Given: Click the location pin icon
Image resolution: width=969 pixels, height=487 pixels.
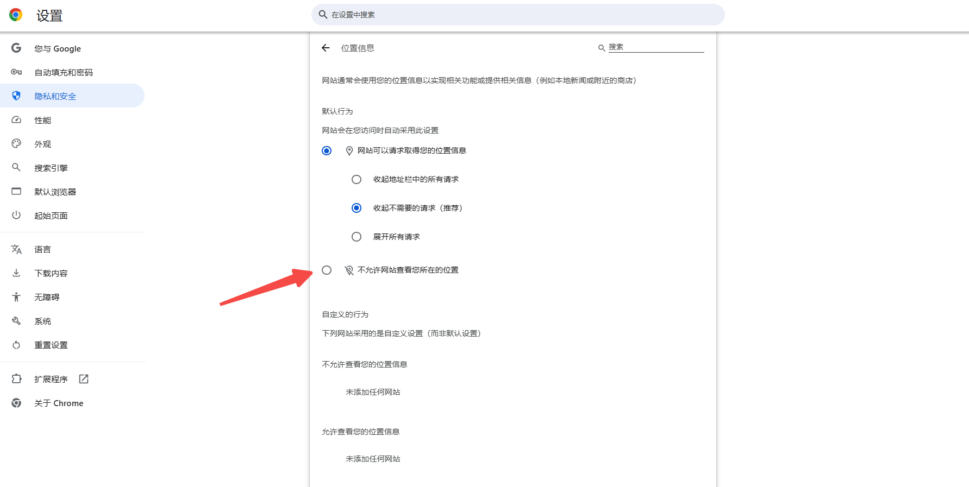Looking at the screenshot, I should point(349,151).
